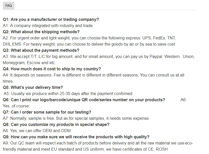Screen dimensions: 209x154
Task: Click the A2 answer listing UPS, FedEx, TNT
Action: coord(89,38)
